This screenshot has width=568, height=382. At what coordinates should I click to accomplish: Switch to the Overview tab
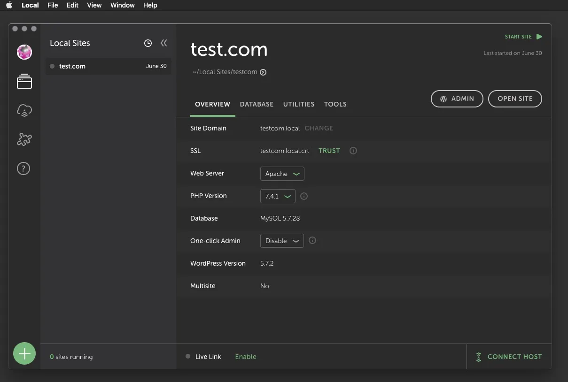213,104
